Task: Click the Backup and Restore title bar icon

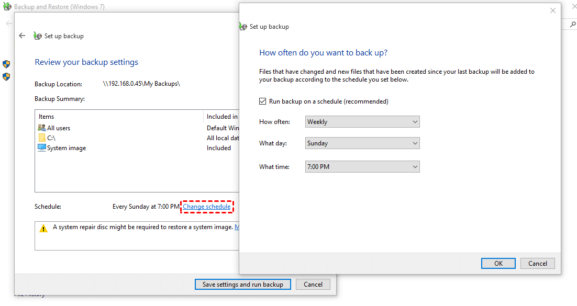Action: tap(7, 6)
